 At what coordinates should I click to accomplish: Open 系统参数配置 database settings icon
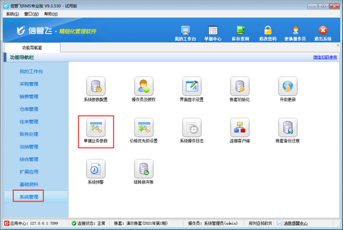96,86
